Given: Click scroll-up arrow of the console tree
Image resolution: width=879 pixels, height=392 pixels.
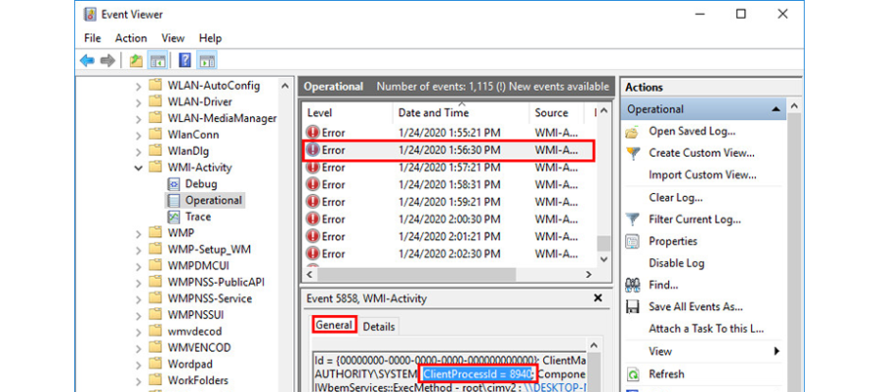Looking at the screenshot, I should (x=285, y=86).
